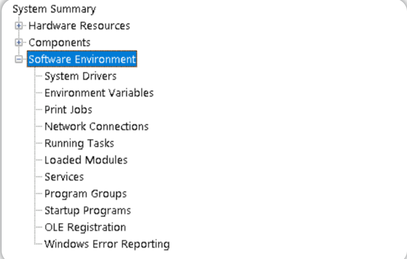Image resolution: width=407 pixels, height=259 pixels.
Task: Select Services in the tree
Action: tap(64, 177)
